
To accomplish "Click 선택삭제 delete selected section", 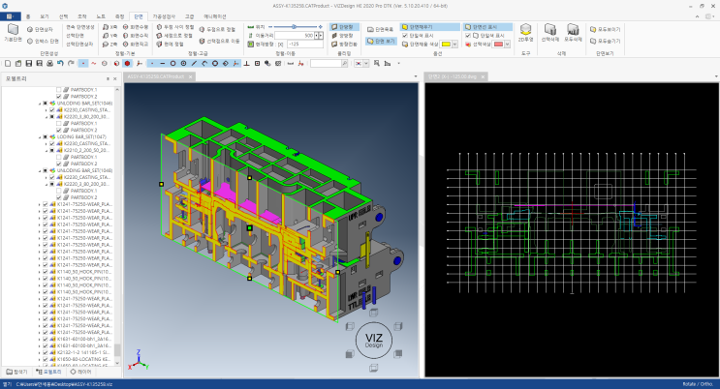I will (x=549, y=33).
